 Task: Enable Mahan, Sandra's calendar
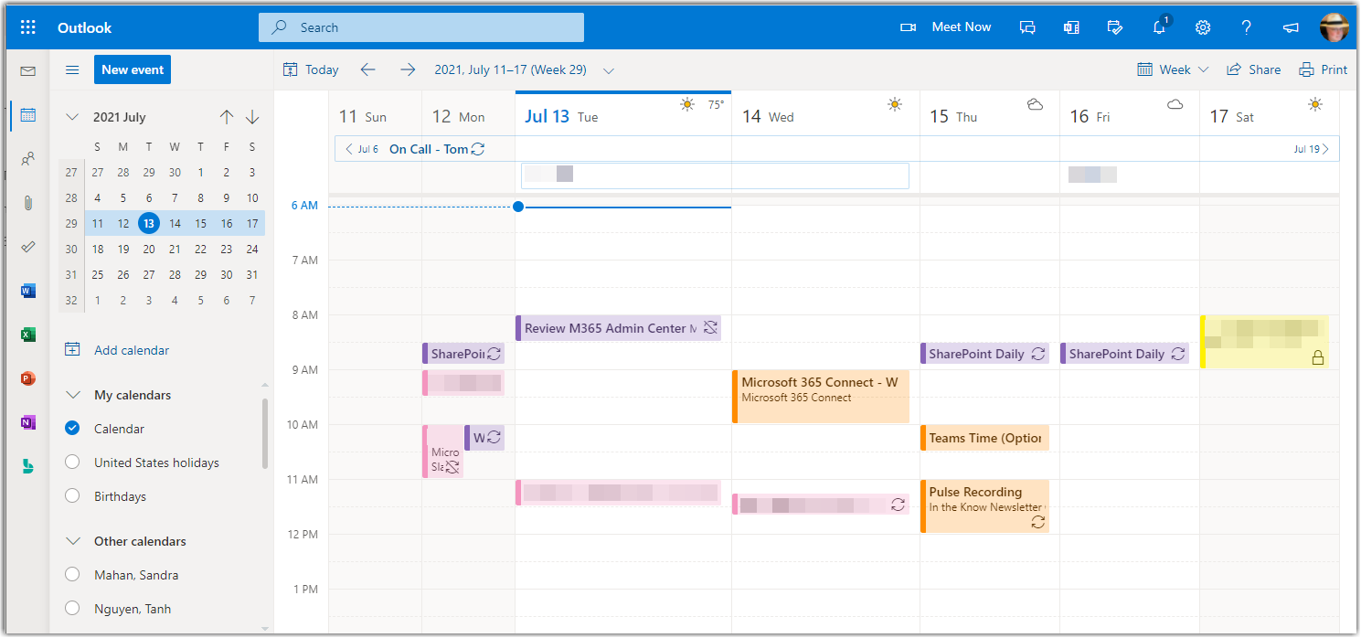tap(72, 574)
